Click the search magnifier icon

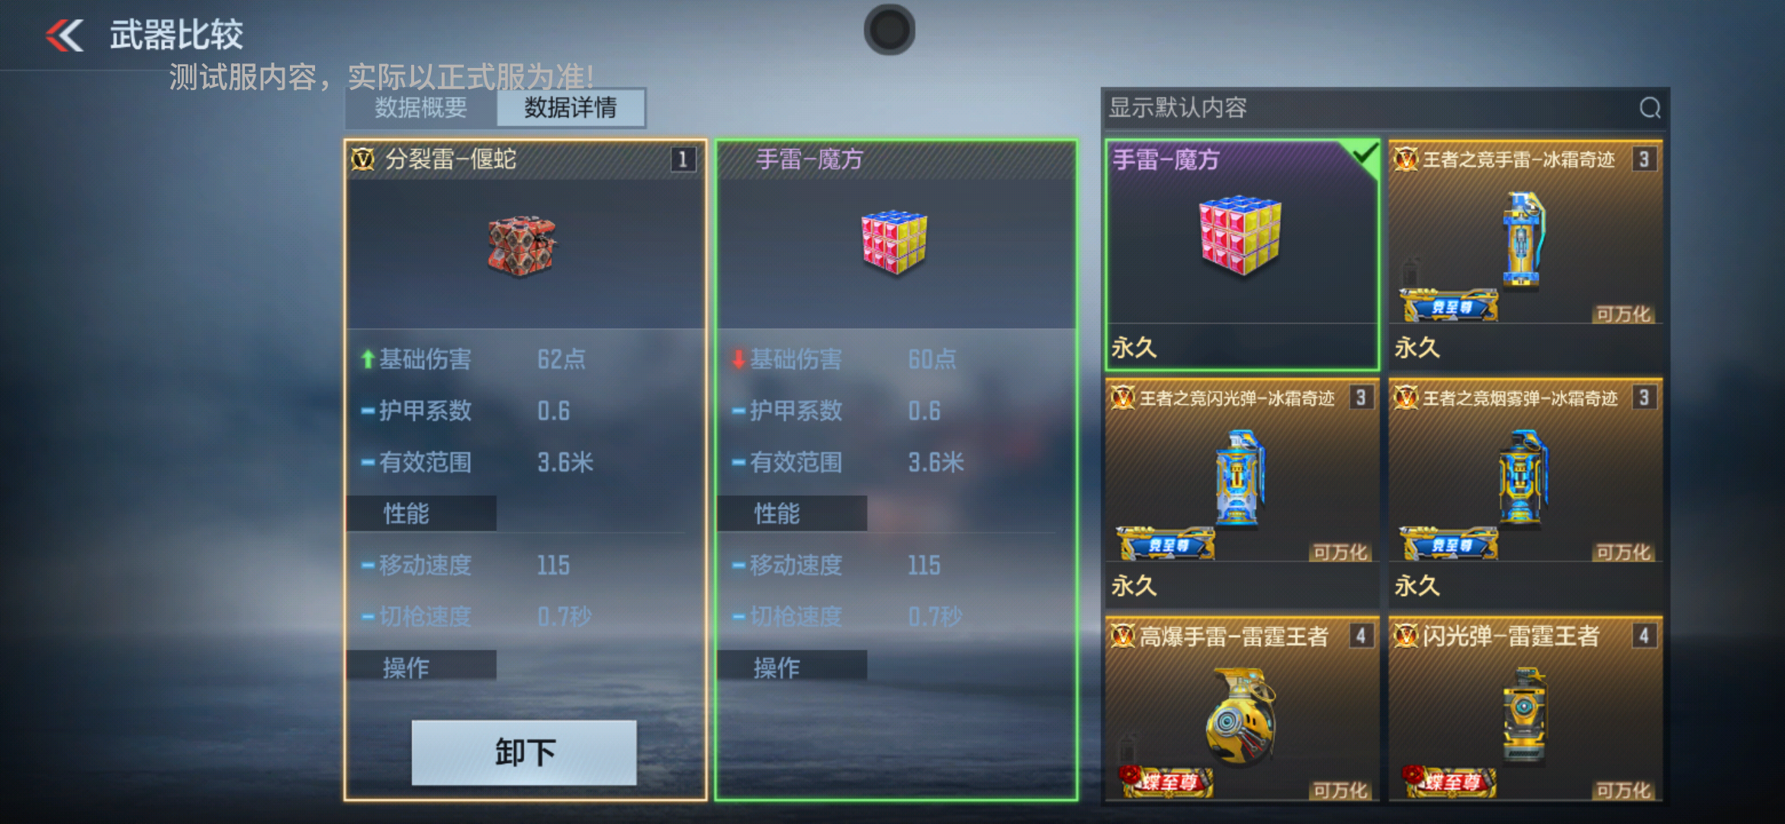tap(1650, 108)
